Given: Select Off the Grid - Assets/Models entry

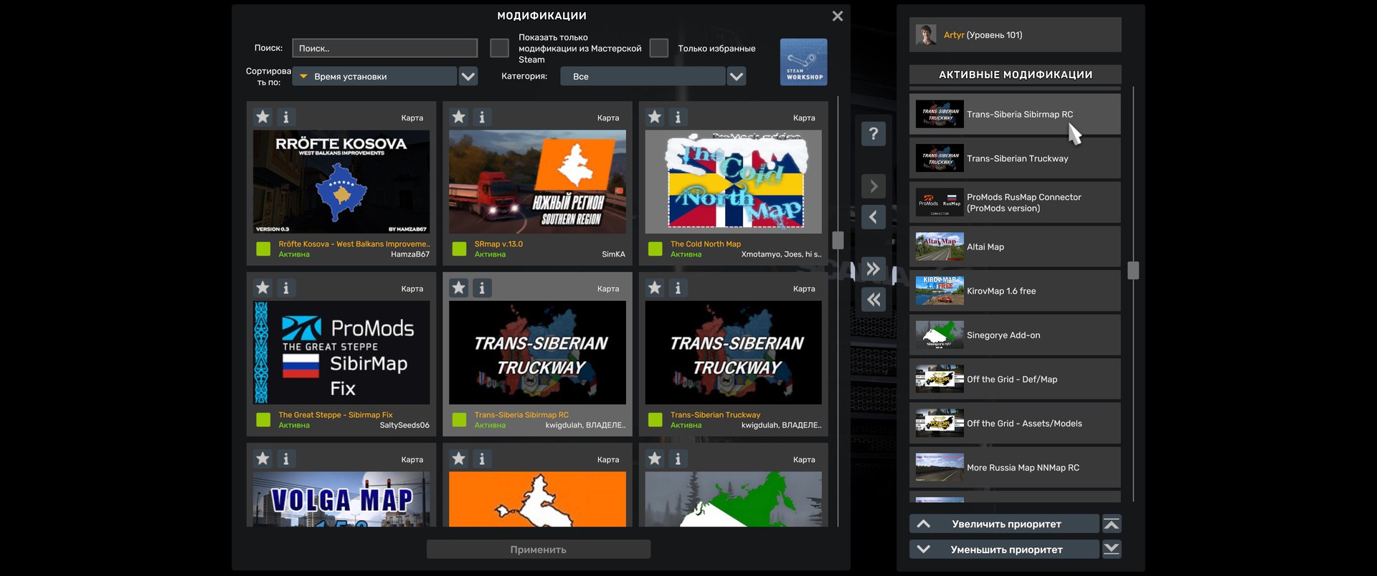Looking at the screenshot, I should coord(1015,423).
